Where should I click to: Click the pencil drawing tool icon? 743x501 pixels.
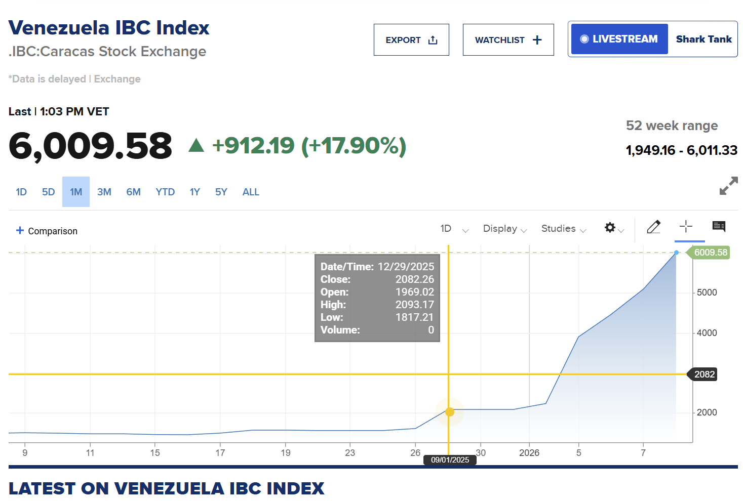pos(653,227)
